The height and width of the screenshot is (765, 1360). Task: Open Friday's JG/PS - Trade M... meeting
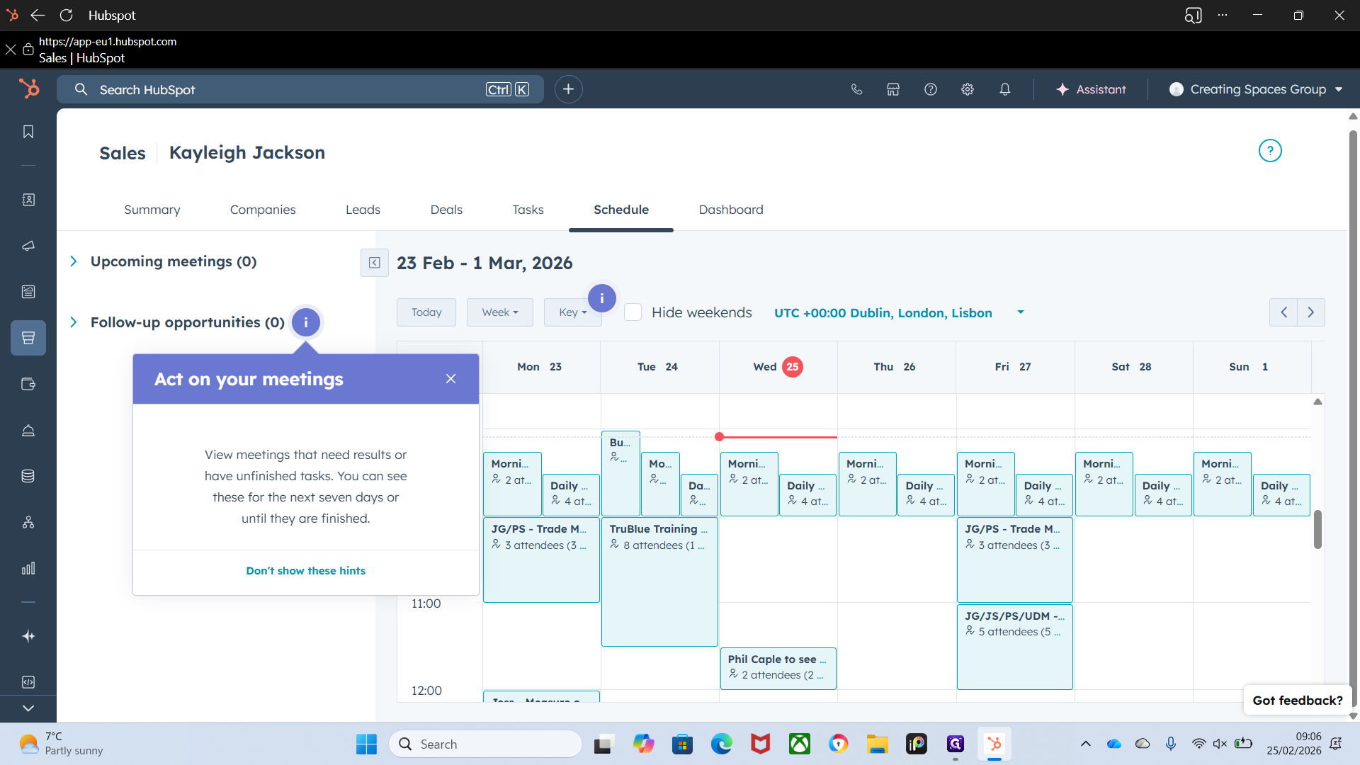(1014, 560)
